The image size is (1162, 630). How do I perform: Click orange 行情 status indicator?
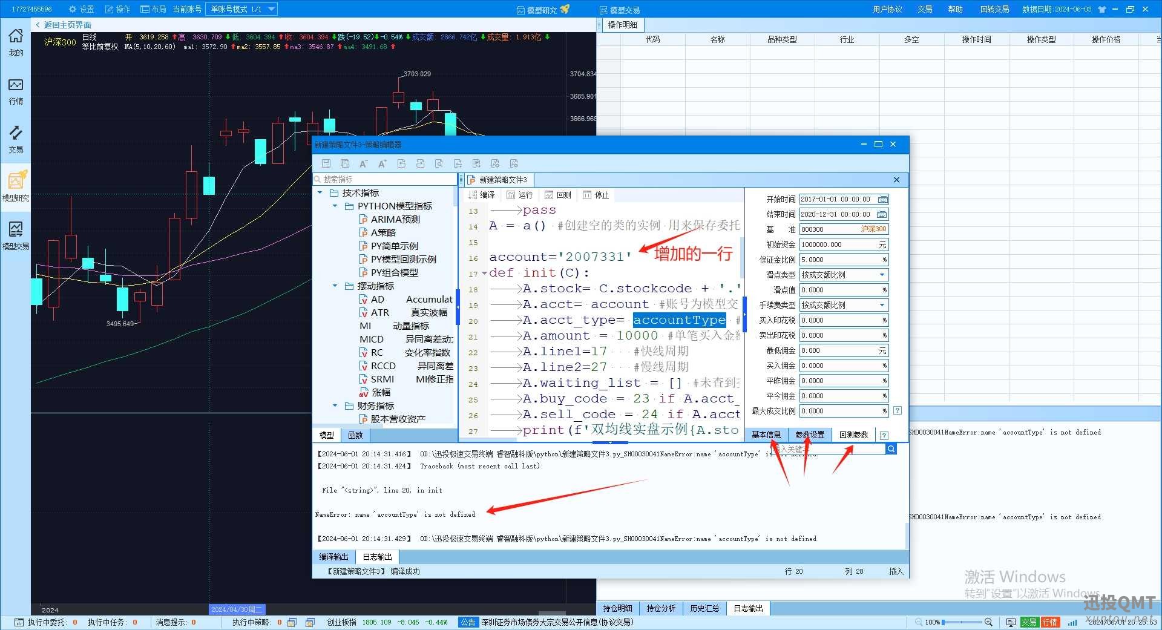(x=1050, y=622)
